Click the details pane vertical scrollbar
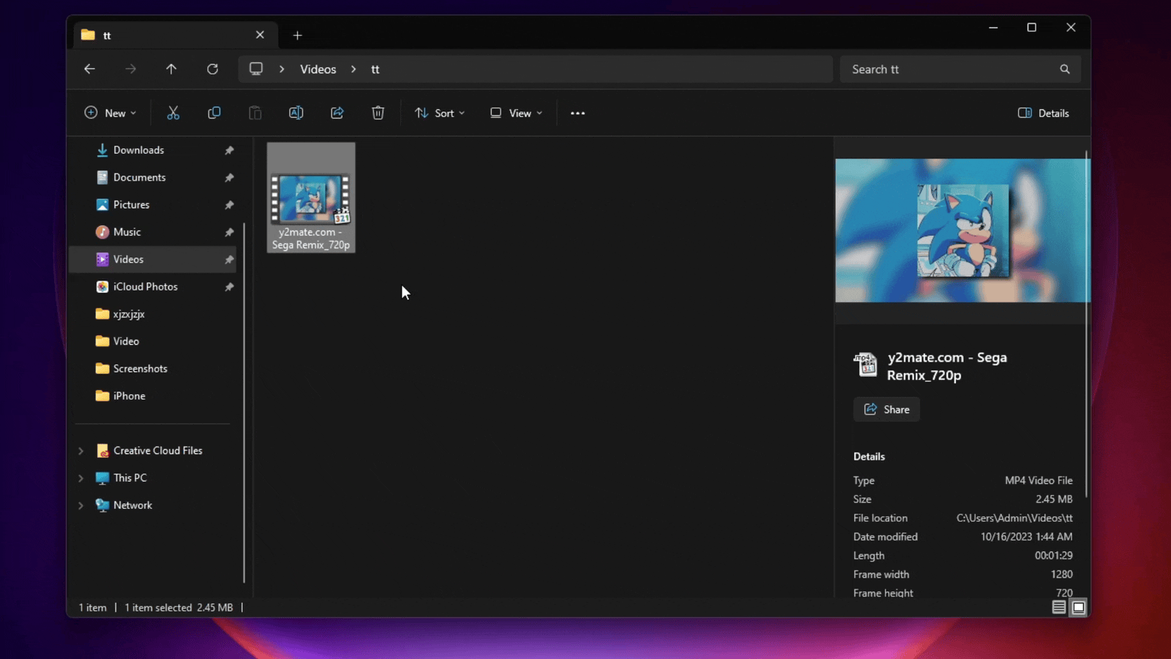The image size is (1171, 659). click(x=1087, y=324)
